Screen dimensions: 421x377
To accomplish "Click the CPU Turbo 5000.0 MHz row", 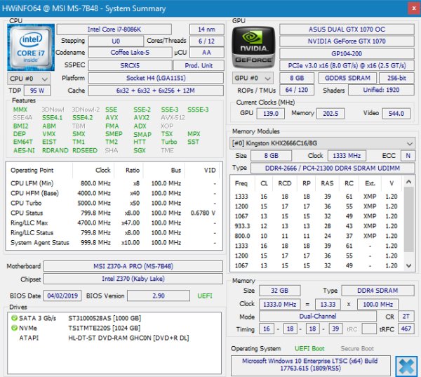I will pyautogui.click(x=113, y=203).
